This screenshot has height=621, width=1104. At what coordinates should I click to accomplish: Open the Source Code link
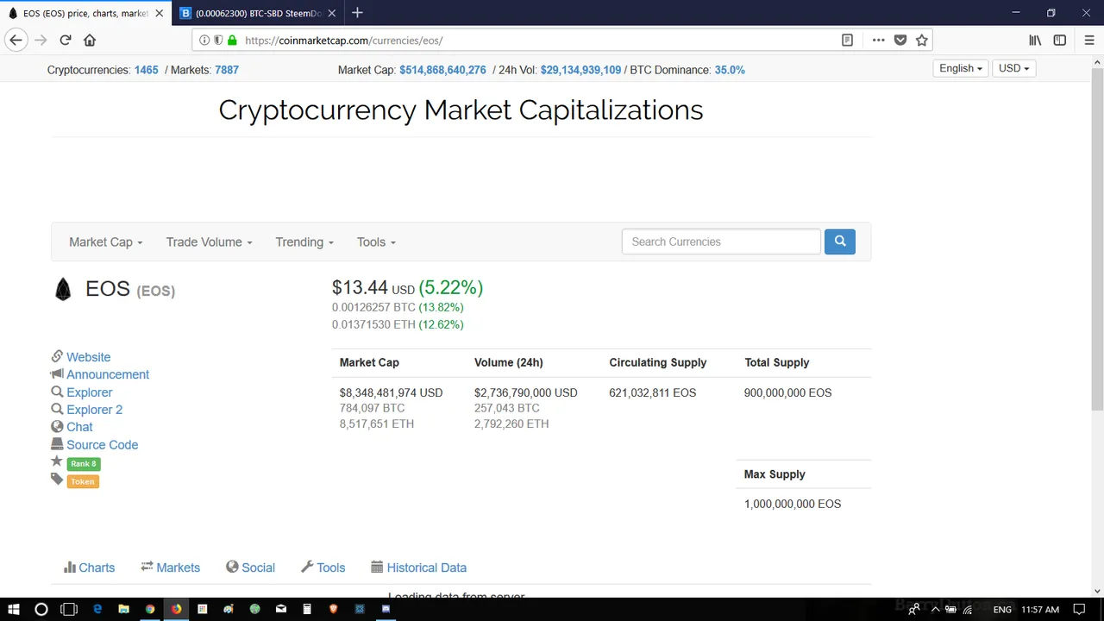coord(102,445)
